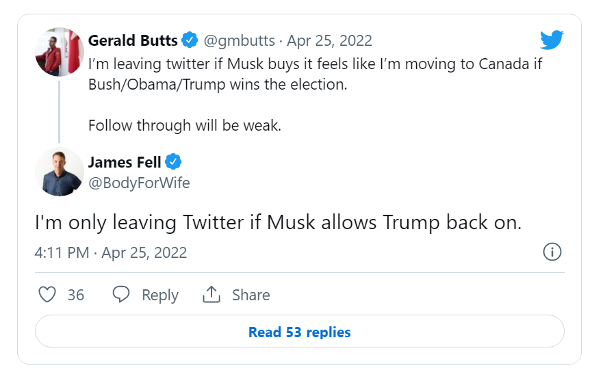The height and width of the screenshot is (368, 590).
Task: Click James Fell's verified badge
Action: (x=174, y=162)
